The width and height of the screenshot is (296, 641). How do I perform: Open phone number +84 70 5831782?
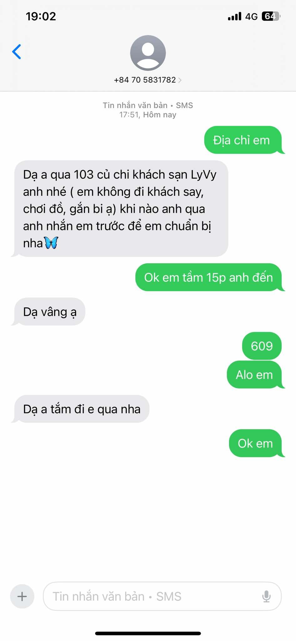coord(145,80)
